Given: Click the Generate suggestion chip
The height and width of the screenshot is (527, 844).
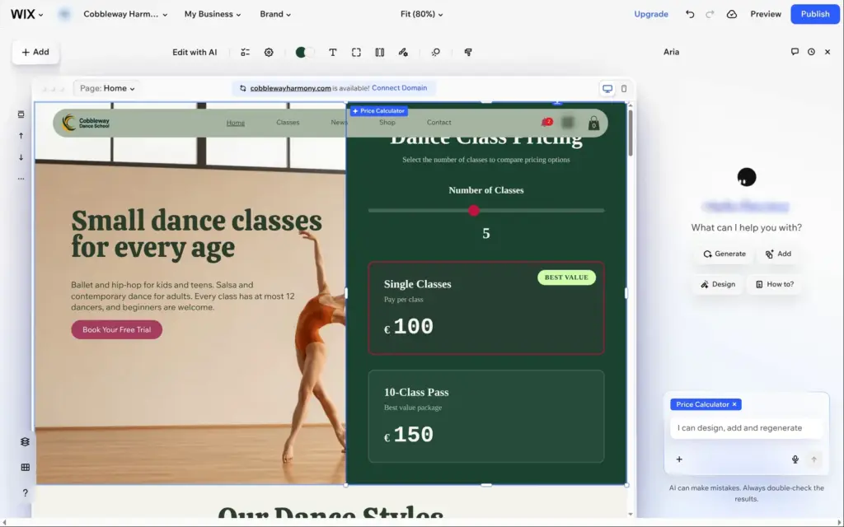Looking at the screenshot, I should click(x=724, y=254).
